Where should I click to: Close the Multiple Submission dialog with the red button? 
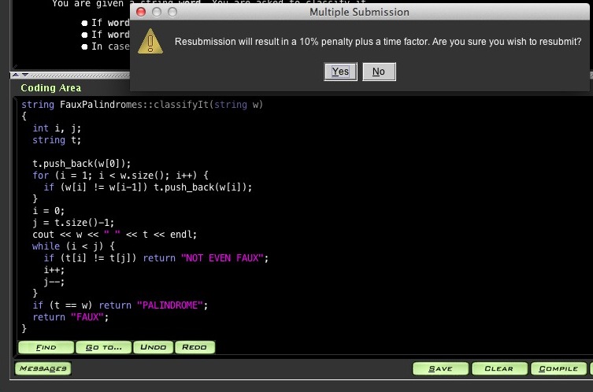coord(140,13)
